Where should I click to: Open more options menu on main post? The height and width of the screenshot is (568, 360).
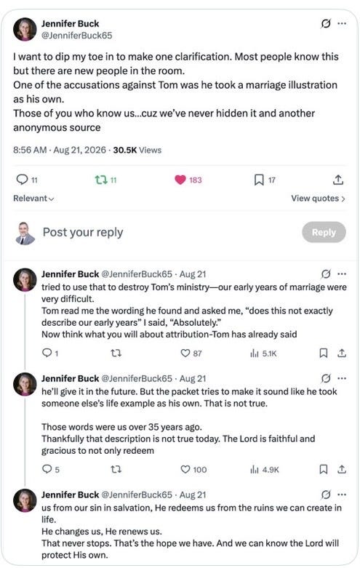(342, 23)
